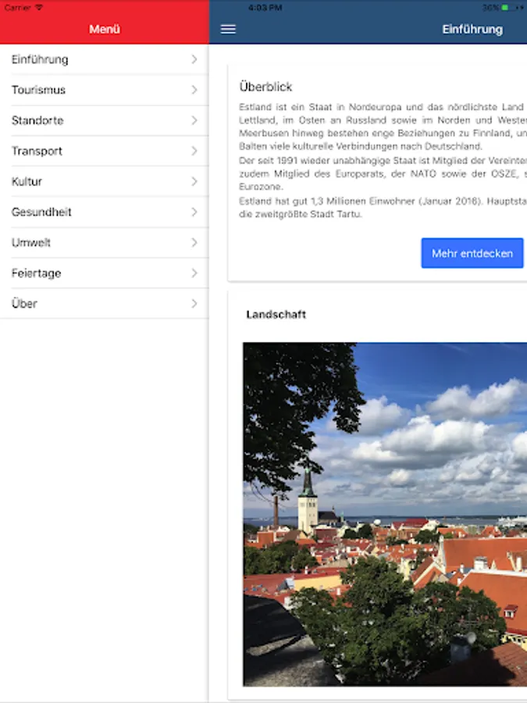527x703 pixels.
Task: Select the Feiertage entry label
Action: [36, 273]
